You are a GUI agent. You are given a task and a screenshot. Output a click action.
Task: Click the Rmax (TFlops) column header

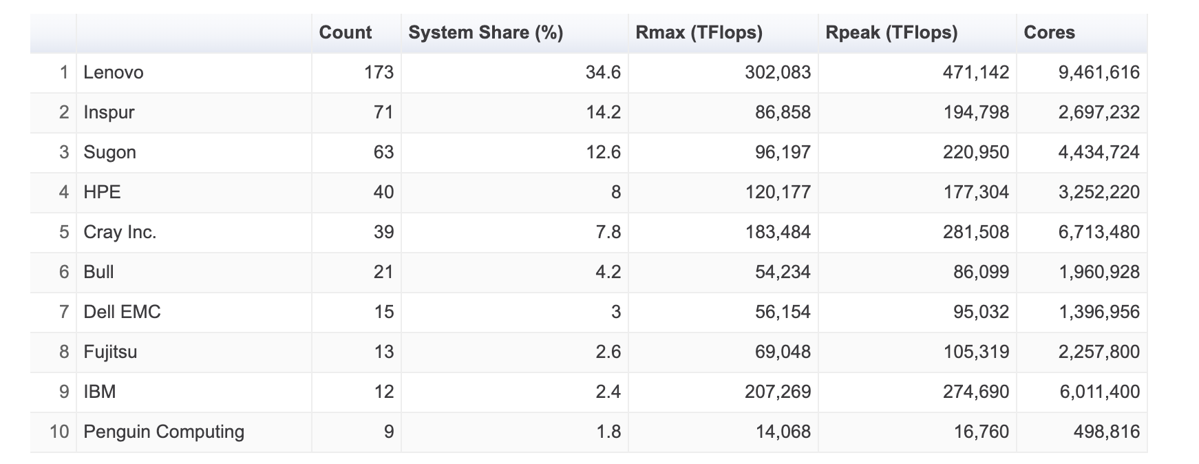tap(699, 32)
